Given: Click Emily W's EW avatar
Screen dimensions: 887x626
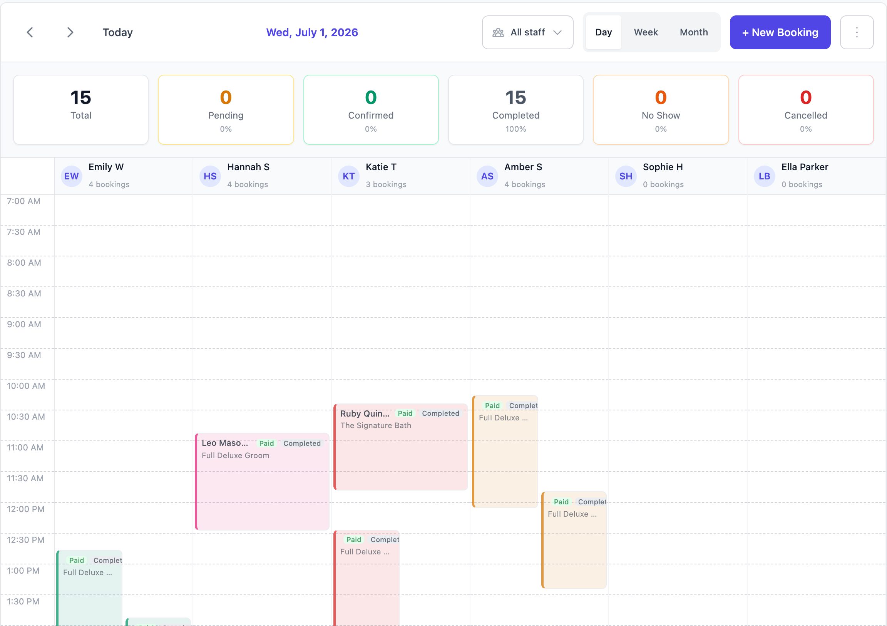Looking at the screenshot, I should click(72, 176).
